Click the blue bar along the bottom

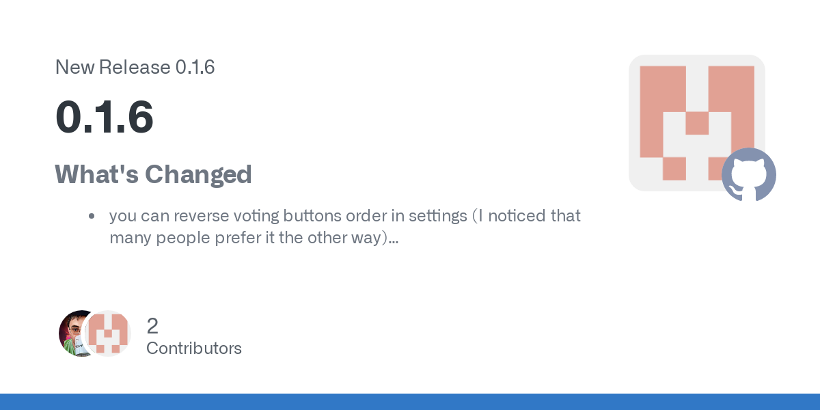click(x=410, y=402)
